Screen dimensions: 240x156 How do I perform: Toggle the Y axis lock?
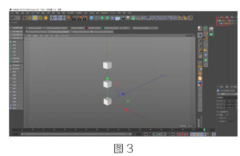58,18
